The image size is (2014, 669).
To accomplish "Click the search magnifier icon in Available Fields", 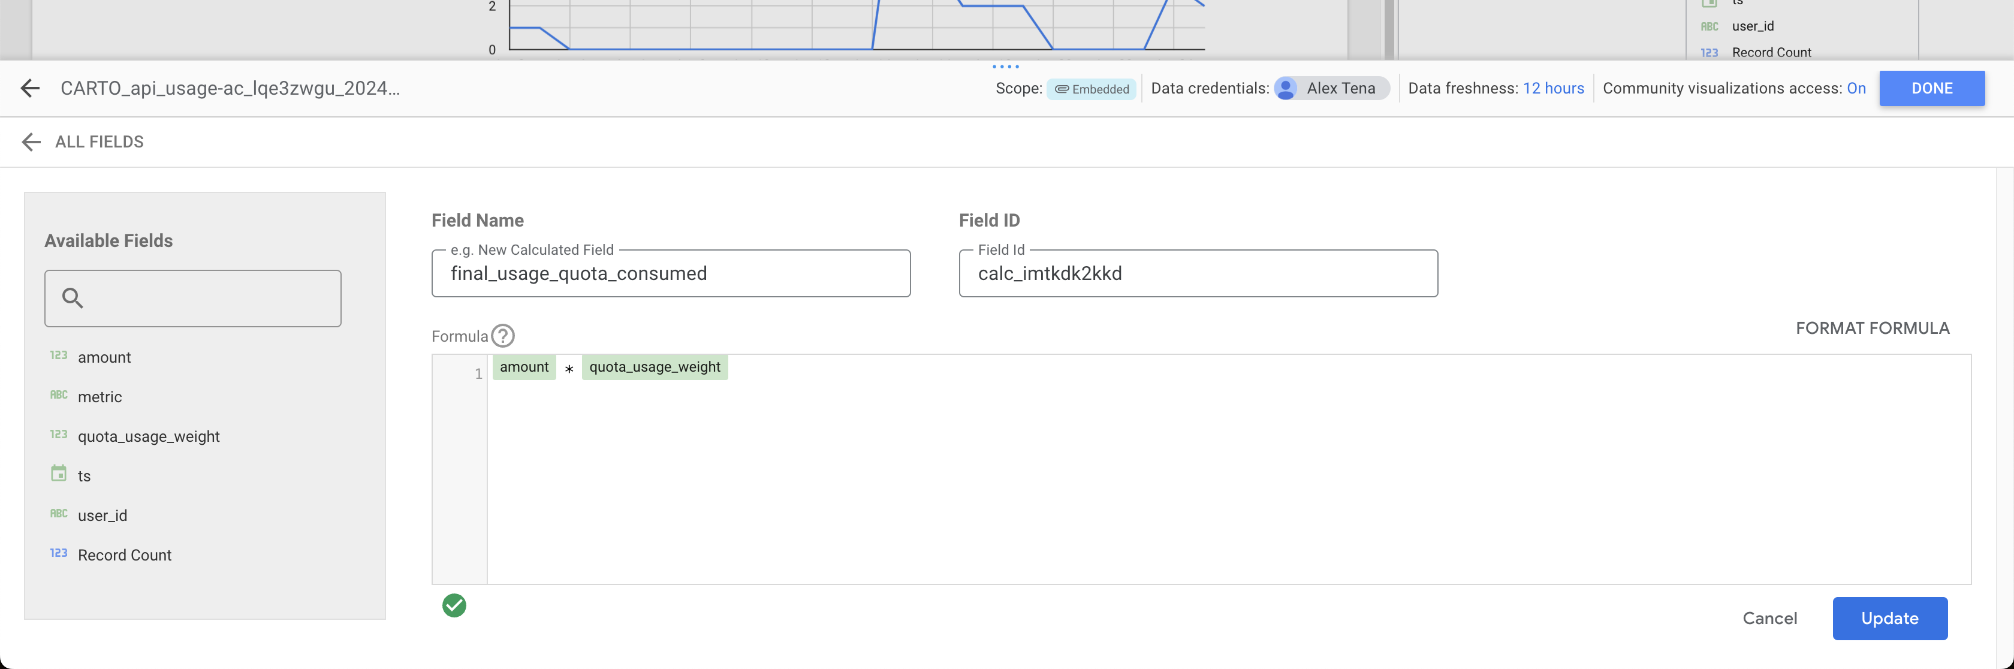I will [x=73, y=298].
